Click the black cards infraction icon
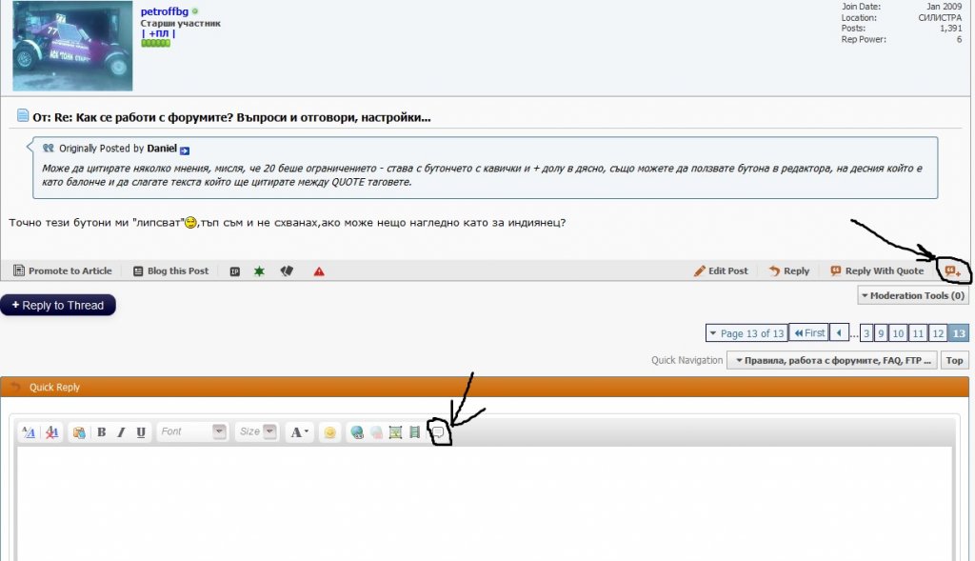Image resolution: width=975 pixels, height=561 pixels. pos(287,271)
